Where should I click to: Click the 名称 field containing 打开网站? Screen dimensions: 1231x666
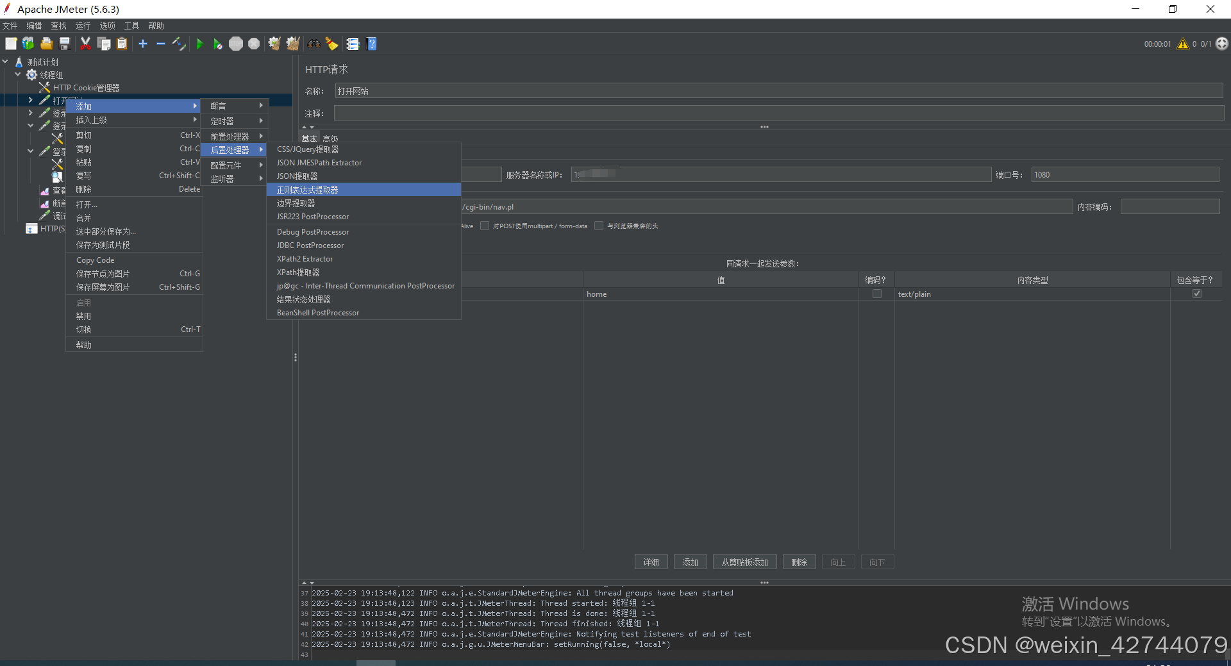[x=779, y=91]
